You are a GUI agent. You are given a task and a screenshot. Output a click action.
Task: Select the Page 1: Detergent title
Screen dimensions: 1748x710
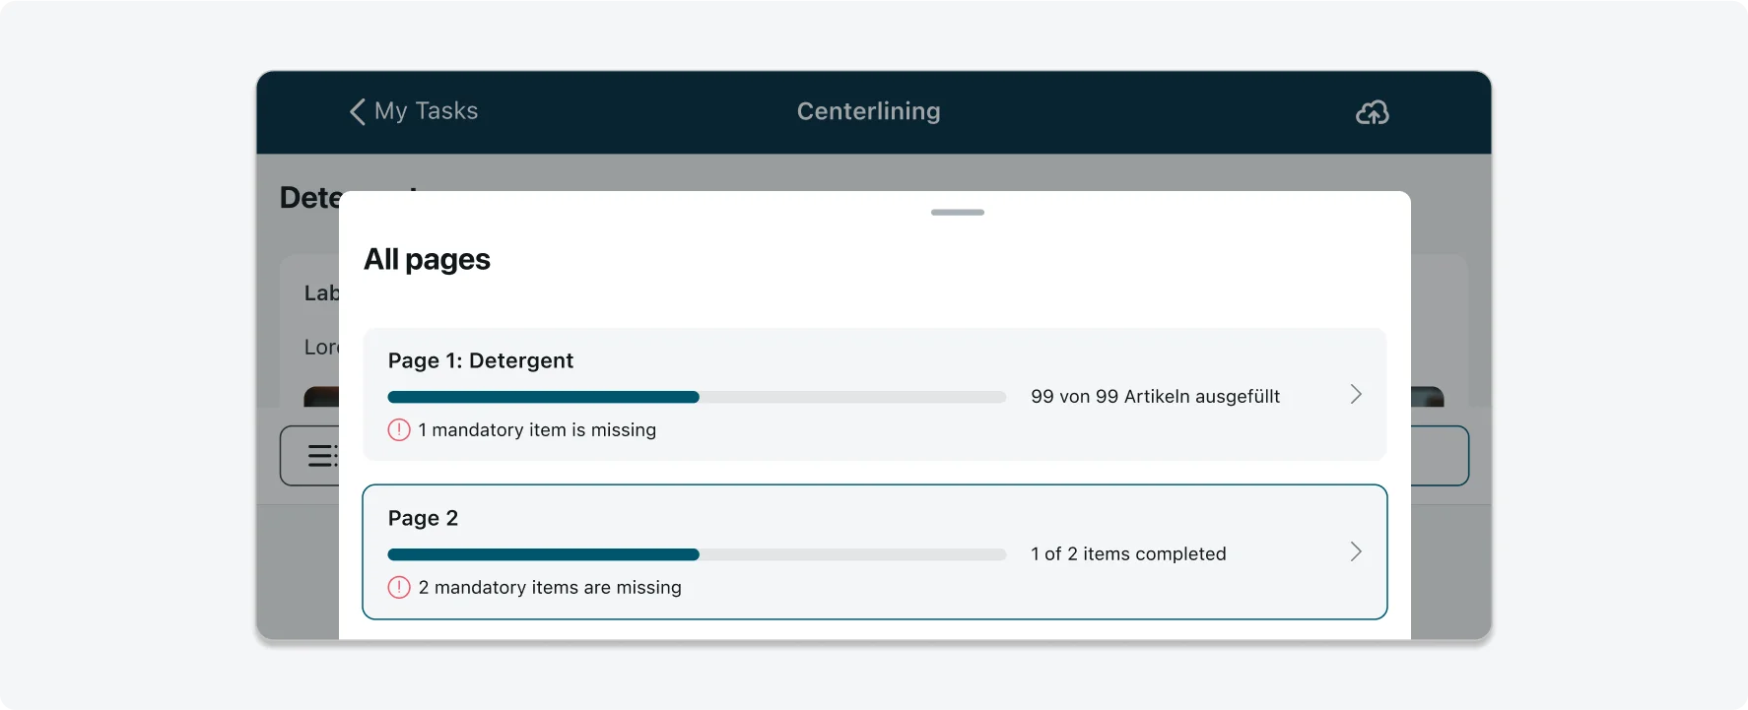click(x=480, y=361)
